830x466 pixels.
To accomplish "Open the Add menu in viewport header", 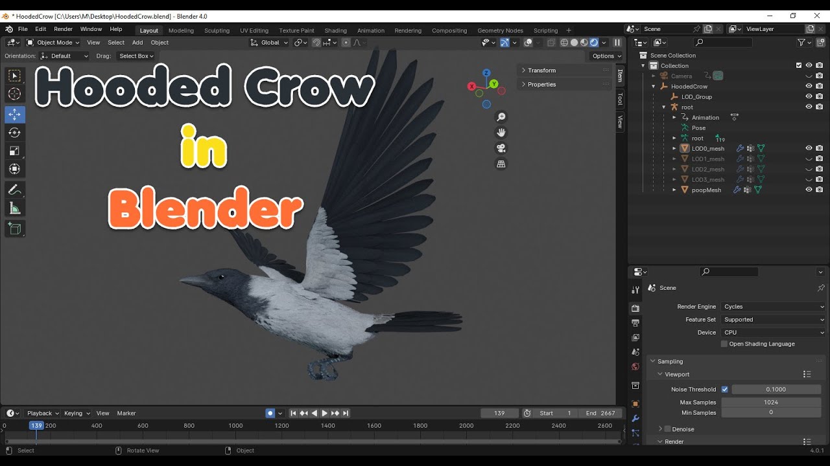I will pos(137,43).
